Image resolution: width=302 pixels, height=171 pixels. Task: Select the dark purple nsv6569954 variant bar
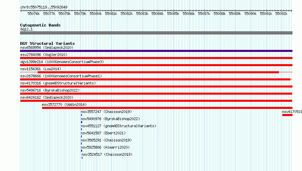coord(156,51)
